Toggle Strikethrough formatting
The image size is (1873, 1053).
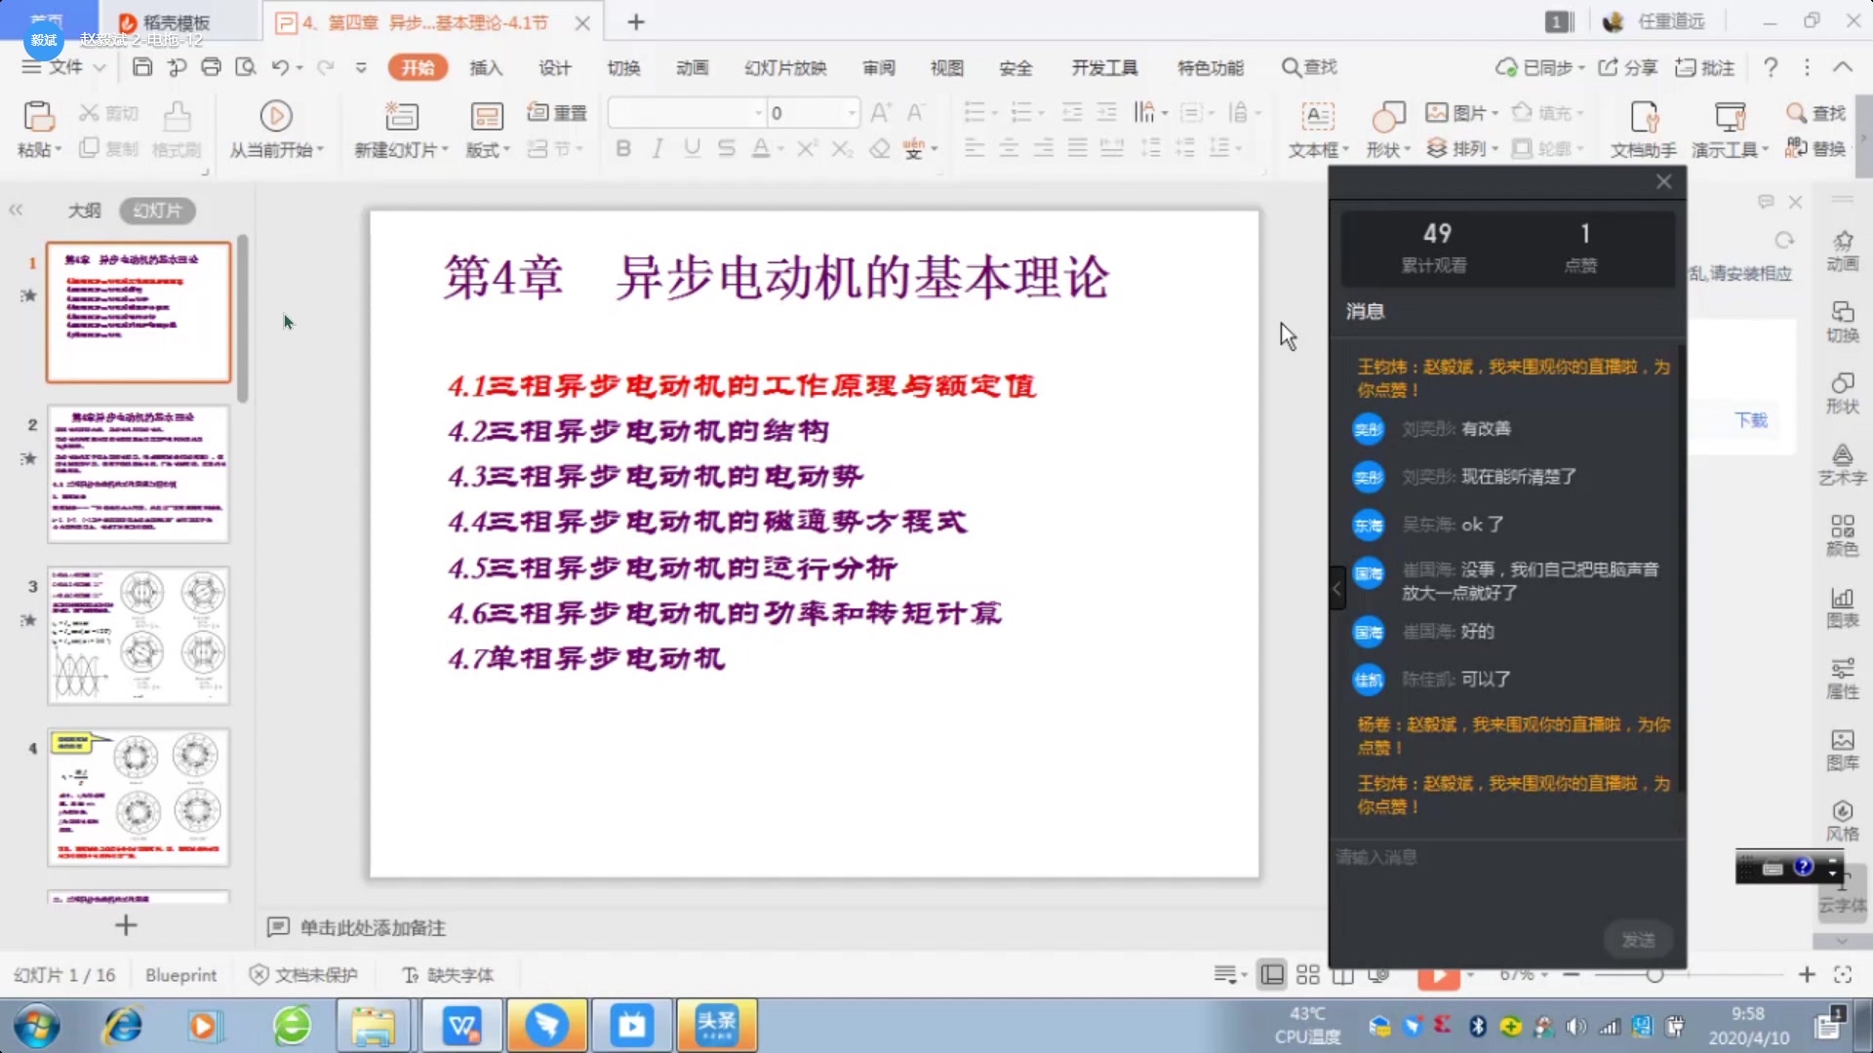727,148
